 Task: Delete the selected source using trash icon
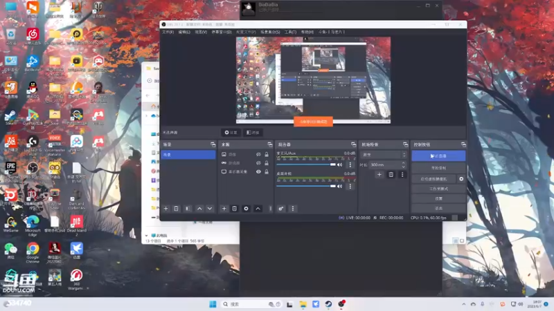coord(234,209)
